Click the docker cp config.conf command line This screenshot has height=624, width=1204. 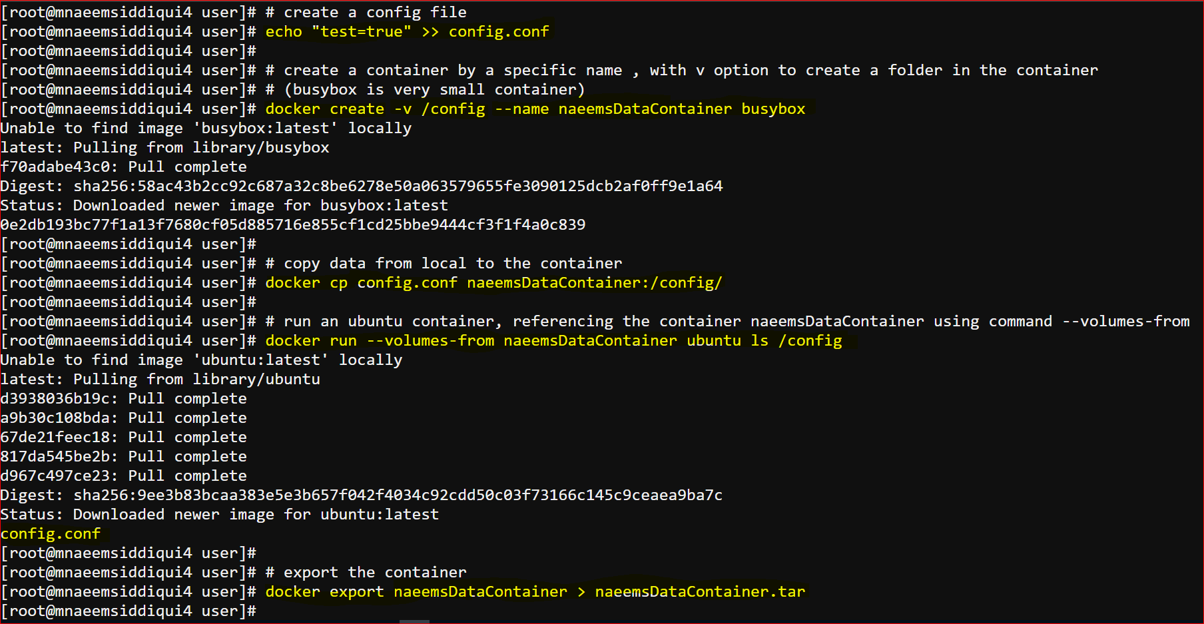(x=493, y=283)
